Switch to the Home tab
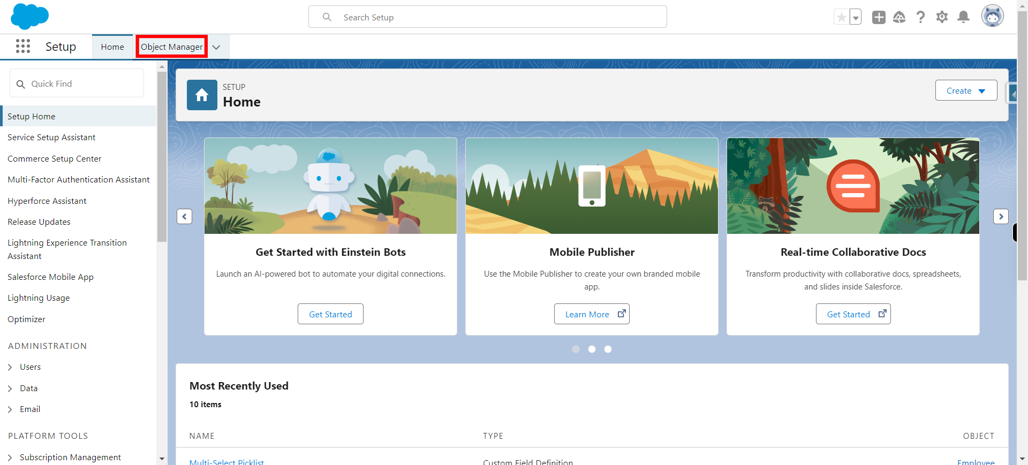Viewport: 1028px width, 465px height. pos(112,47)
